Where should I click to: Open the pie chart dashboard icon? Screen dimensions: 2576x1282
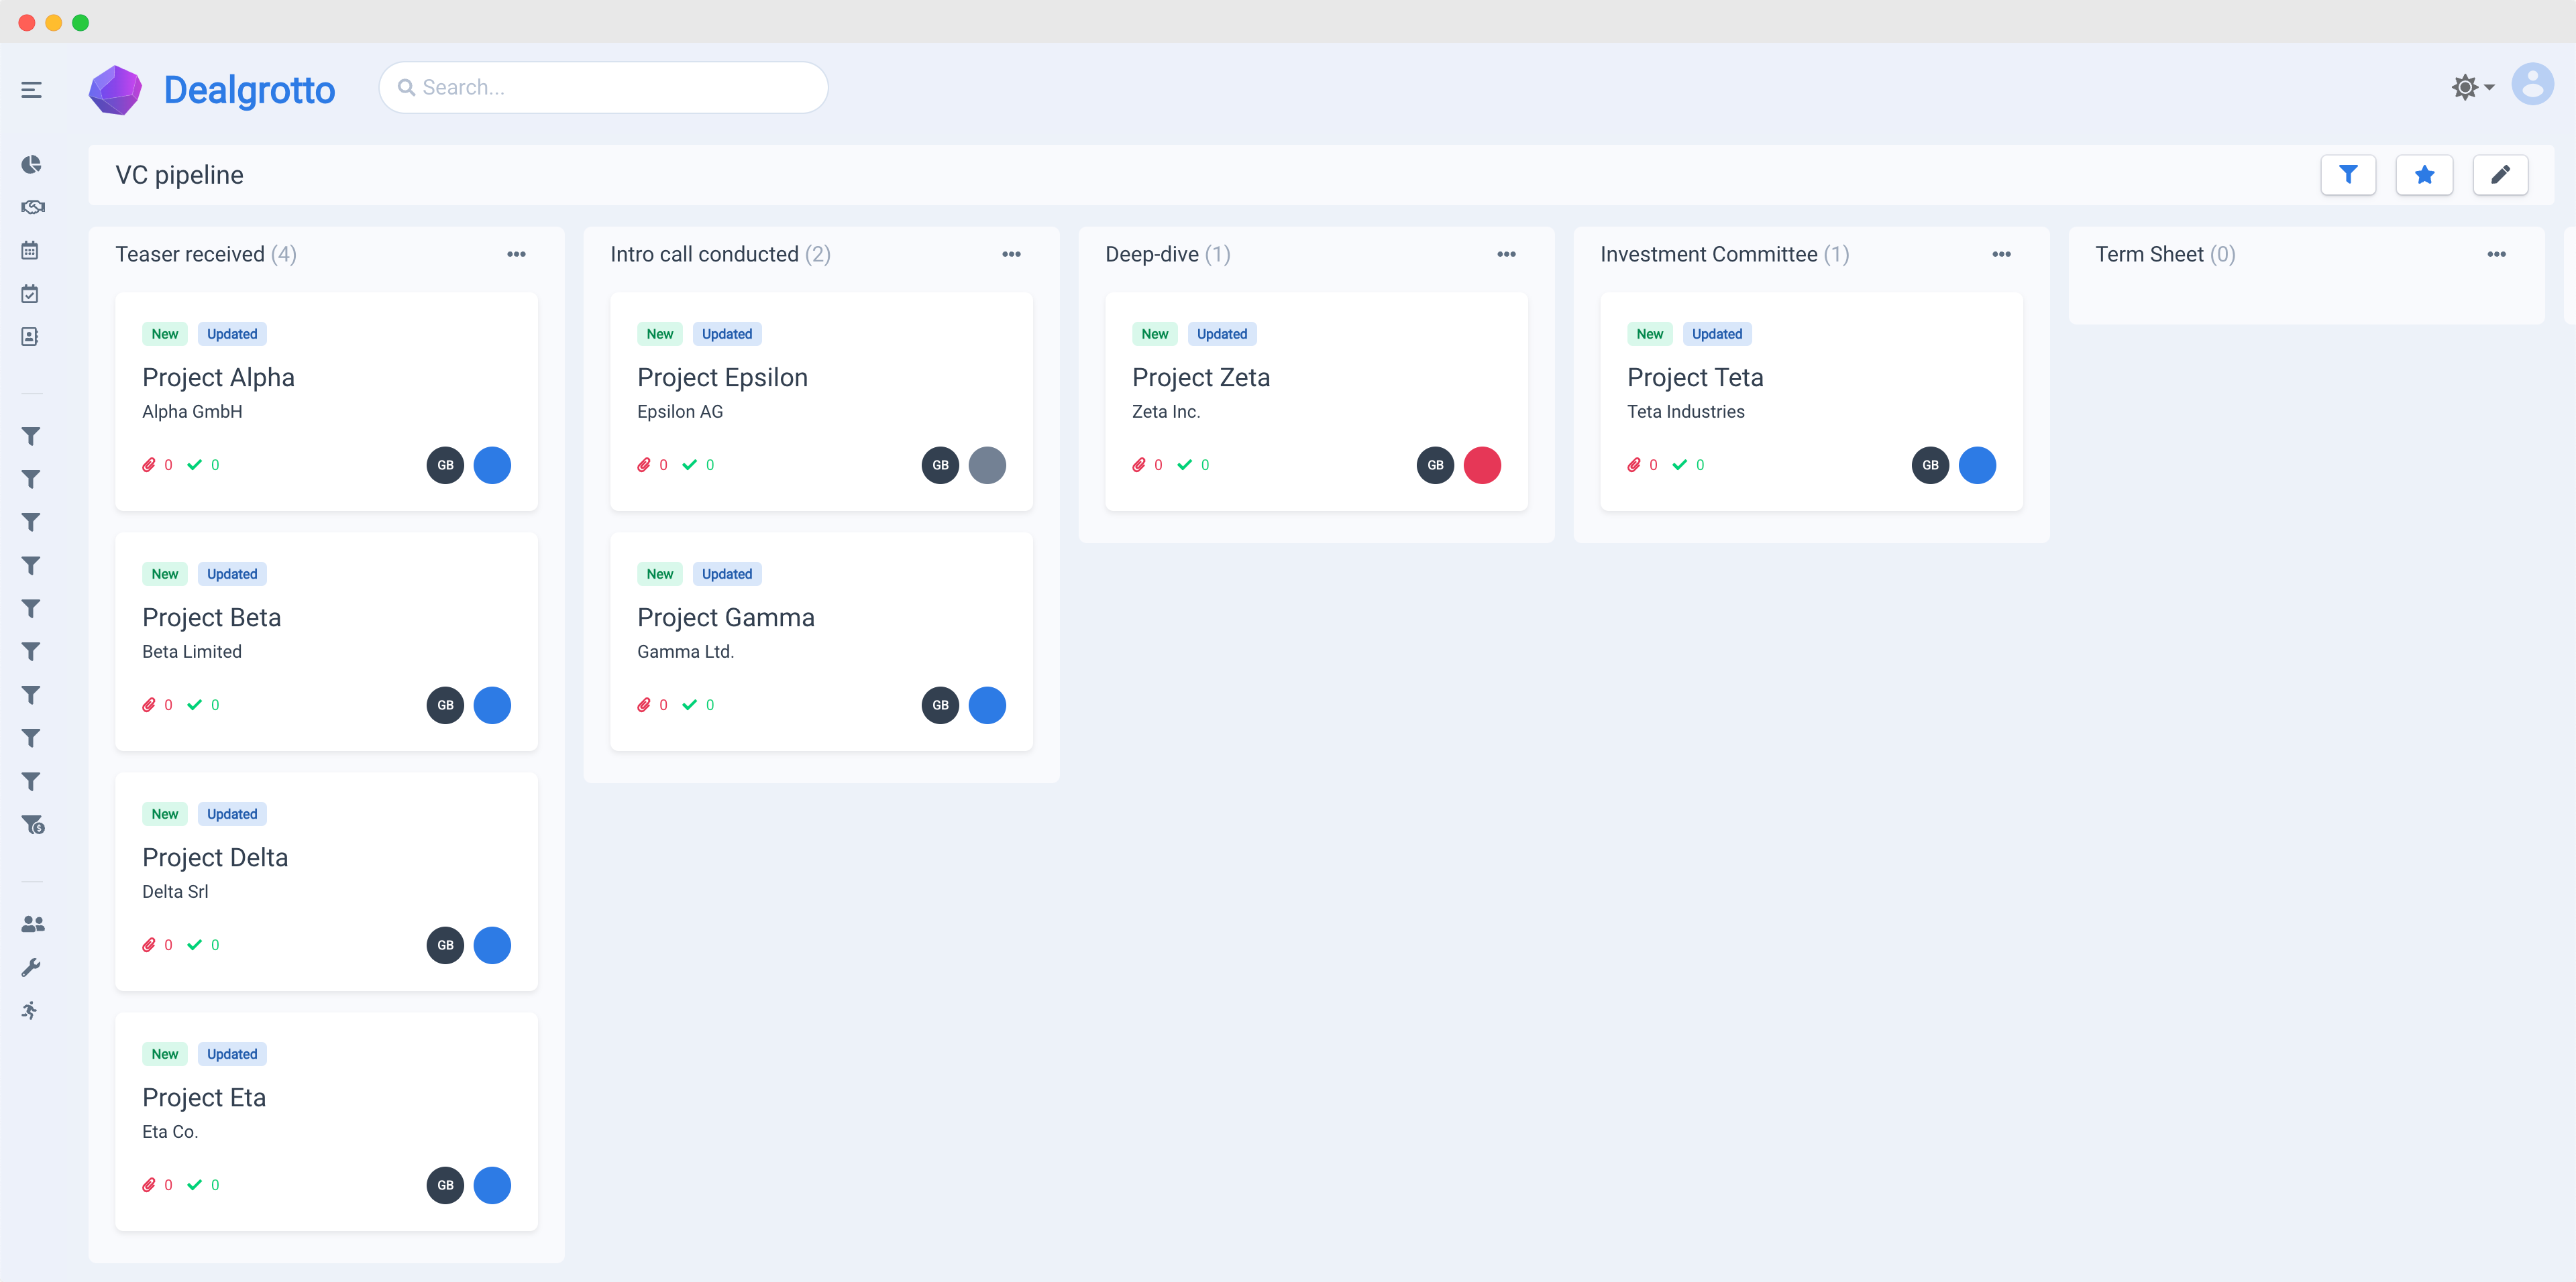tap(31, 164)
